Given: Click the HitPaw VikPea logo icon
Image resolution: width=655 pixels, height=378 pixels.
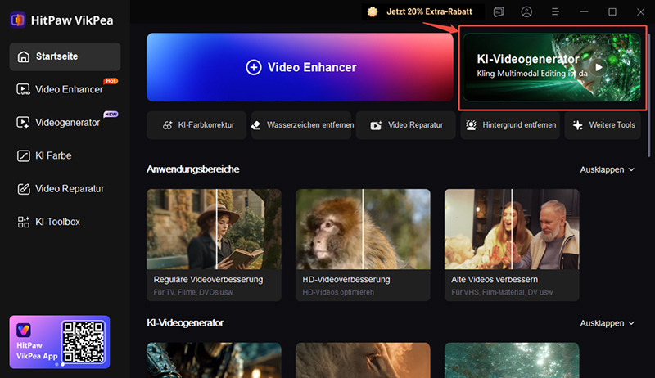Looking at the screenshot, I should (17, 20).
